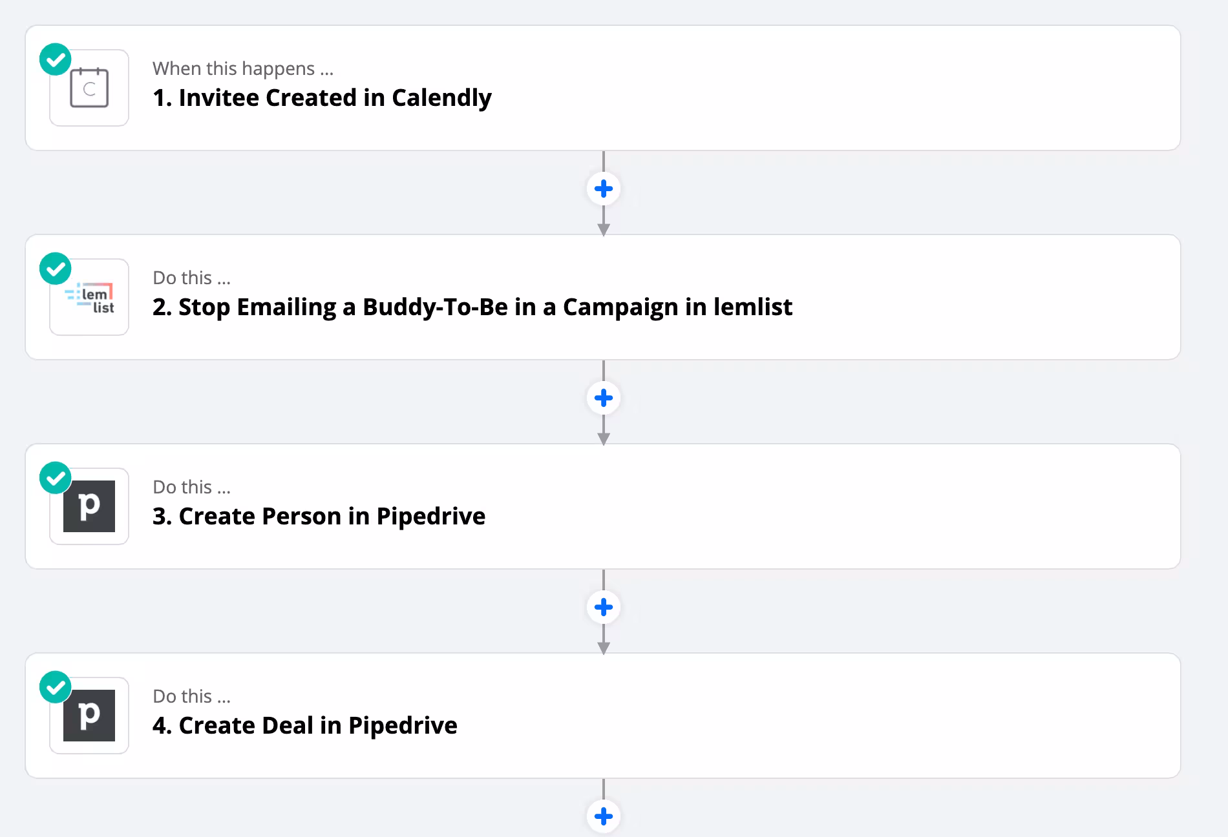Expand the Invitee Created in Calendly step card

[x=603, y=88]
